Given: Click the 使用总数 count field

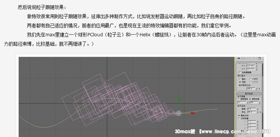Looking at the screenshot, I should [253, 102].
